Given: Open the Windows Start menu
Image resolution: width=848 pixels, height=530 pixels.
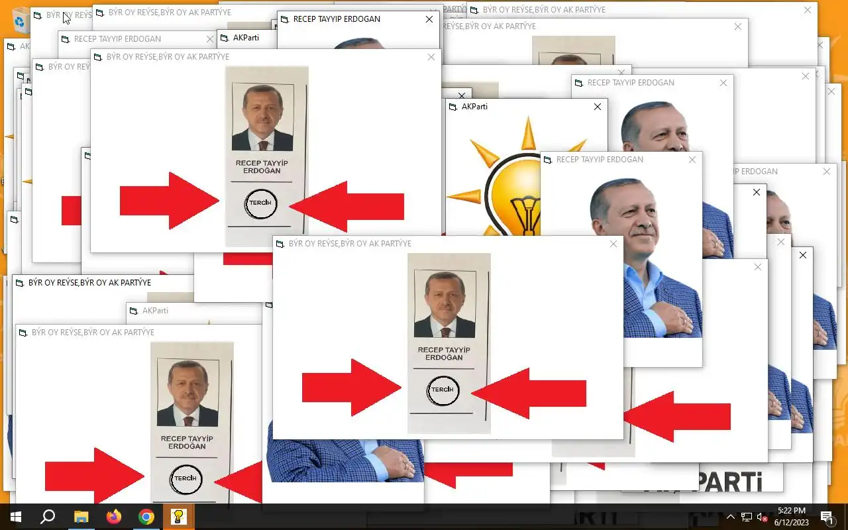Looking at the screenshot, I should tap(15, 517).
